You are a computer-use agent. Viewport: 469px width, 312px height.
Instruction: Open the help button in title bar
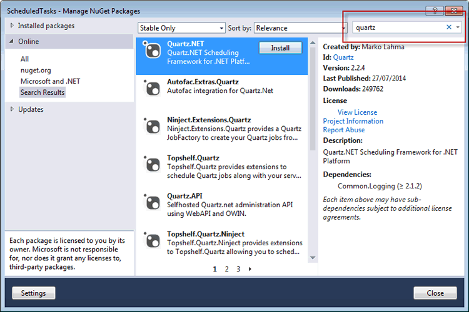[x=435, y=11]
